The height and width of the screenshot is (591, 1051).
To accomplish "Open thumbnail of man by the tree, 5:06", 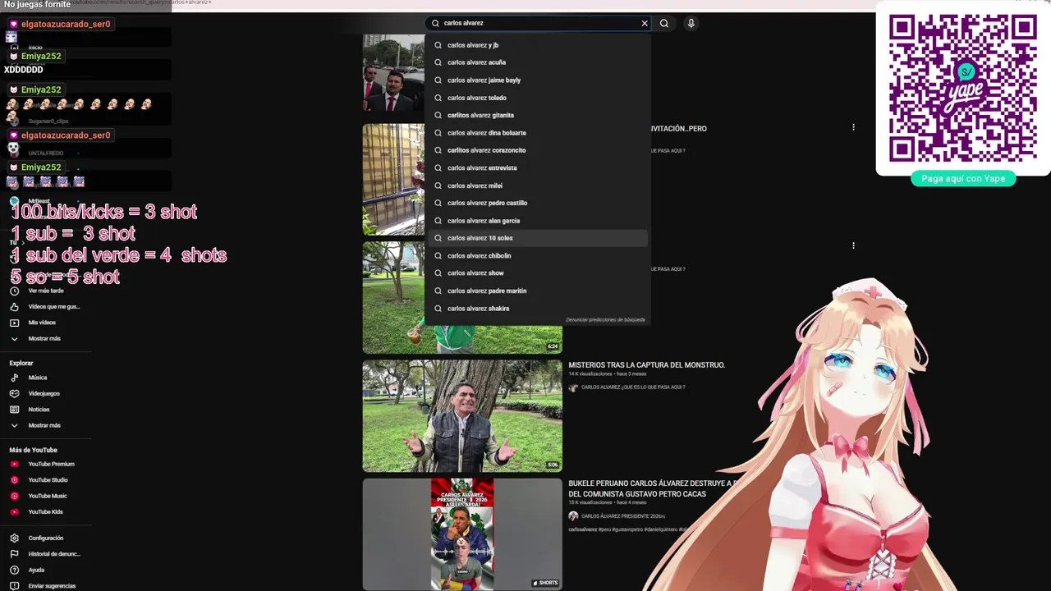I will pos(462,416).
